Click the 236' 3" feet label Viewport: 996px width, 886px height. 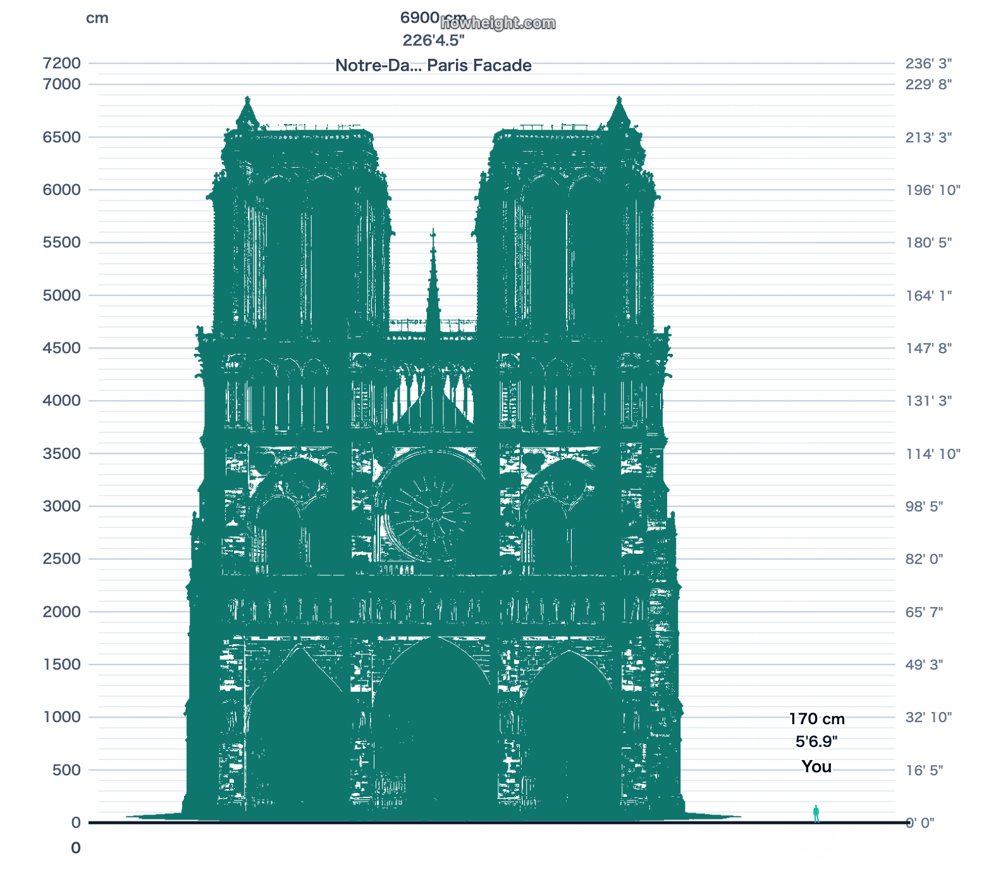928,63
